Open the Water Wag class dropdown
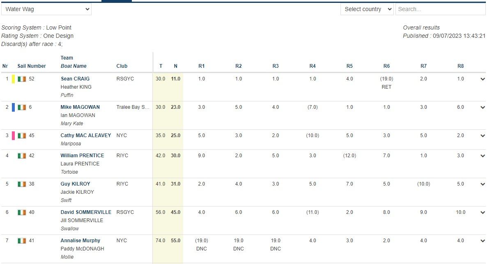 coord(46,9)
